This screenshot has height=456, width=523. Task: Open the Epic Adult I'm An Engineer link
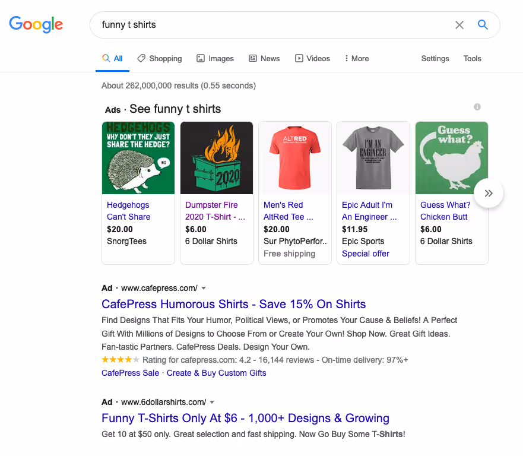(x=369, y=211)
